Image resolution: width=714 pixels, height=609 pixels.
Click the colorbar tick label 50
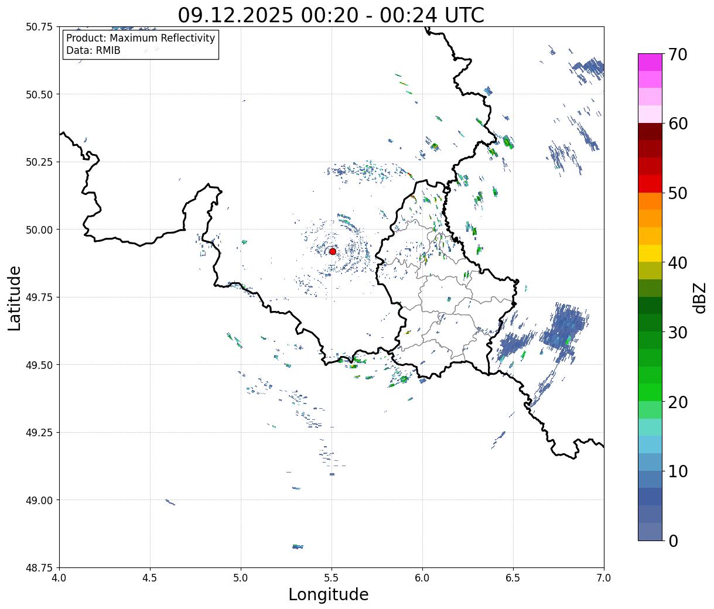click(678, 193)
